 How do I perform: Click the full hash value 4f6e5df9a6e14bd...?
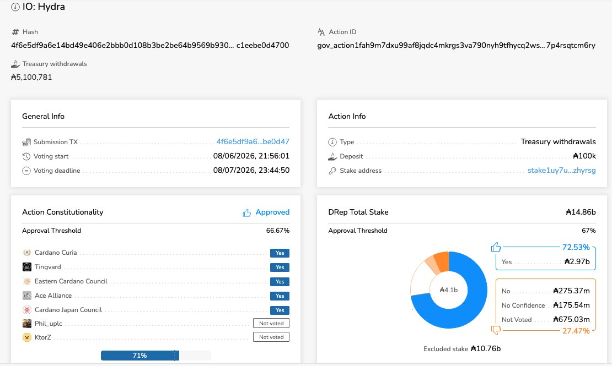(x=151, y=45)
